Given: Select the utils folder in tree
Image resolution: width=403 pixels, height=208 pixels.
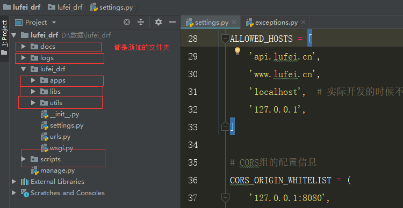Looking at the screenshot, I should point(56,102).
